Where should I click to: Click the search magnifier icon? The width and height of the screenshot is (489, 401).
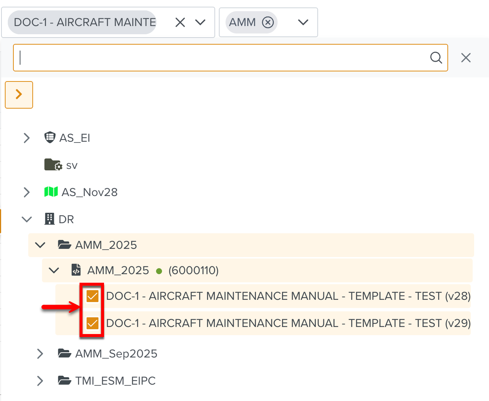point(436,58)
